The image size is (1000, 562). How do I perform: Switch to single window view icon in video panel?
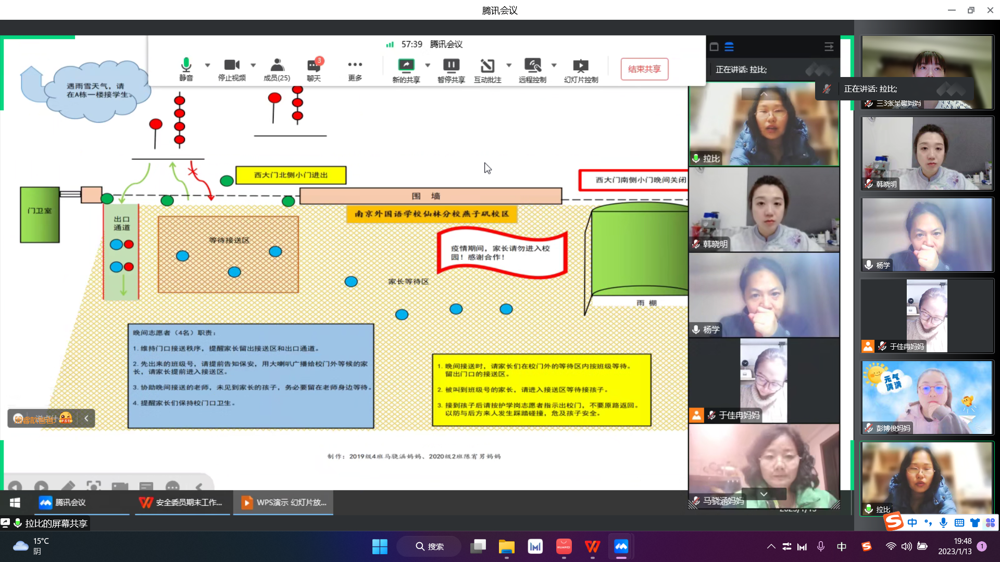click(x=714, y=47)
